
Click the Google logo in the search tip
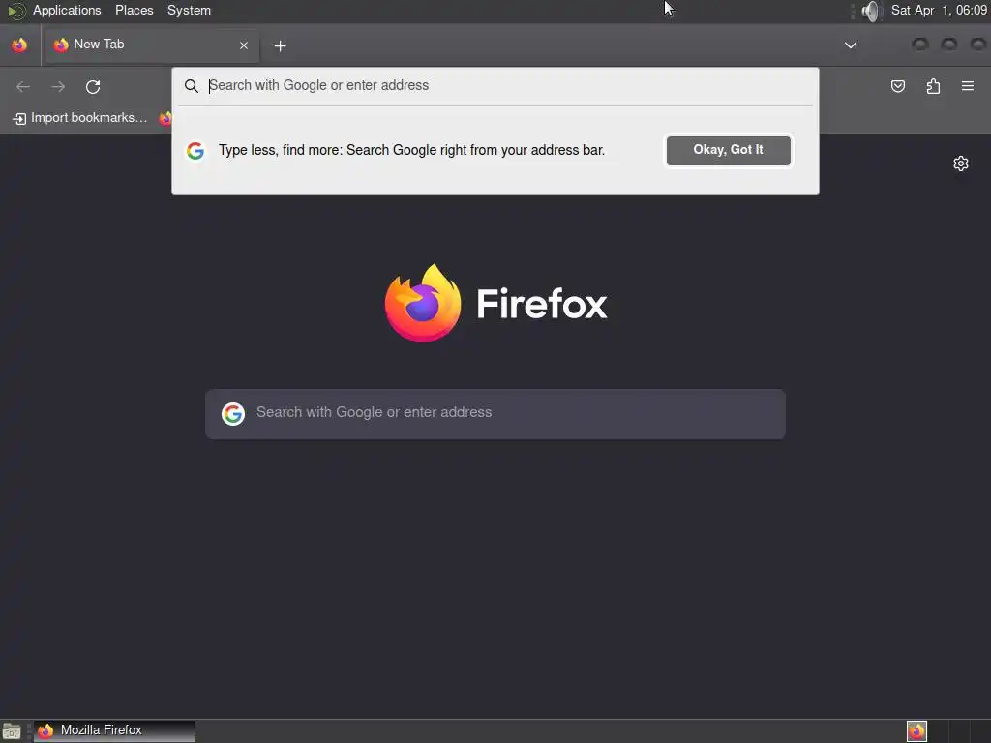click(195, 150)
